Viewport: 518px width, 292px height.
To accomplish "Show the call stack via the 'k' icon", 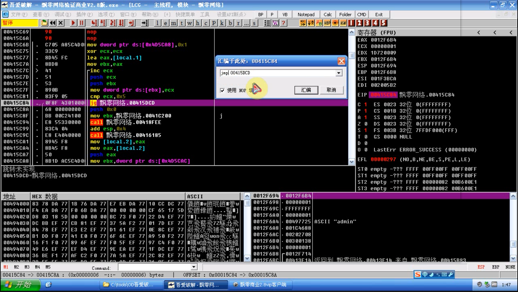I will click(x=222, y=23).
